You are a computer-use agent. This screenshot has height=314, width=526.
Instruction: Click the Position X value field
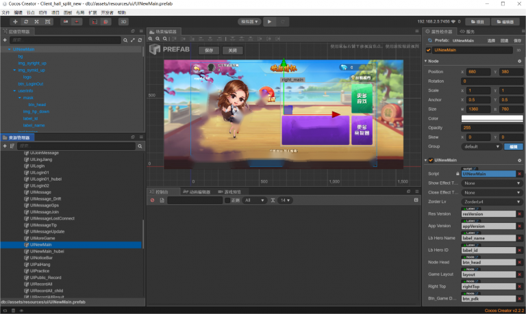(x=478, y=72)
